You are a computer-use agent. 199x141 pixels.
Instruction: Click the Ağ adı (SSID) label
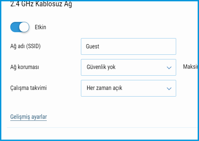click(25, 46)
